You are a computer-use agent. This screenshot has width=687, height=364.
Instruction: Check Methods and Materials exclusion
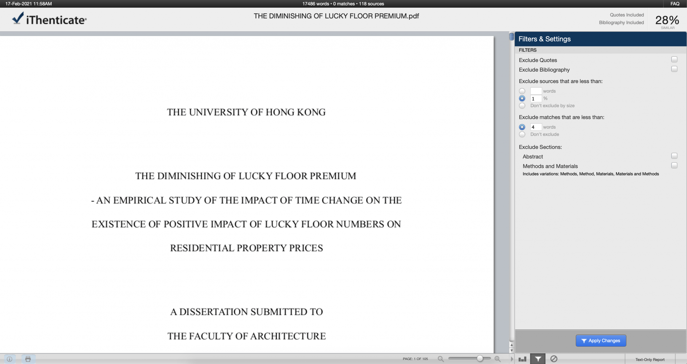[674, 165]
